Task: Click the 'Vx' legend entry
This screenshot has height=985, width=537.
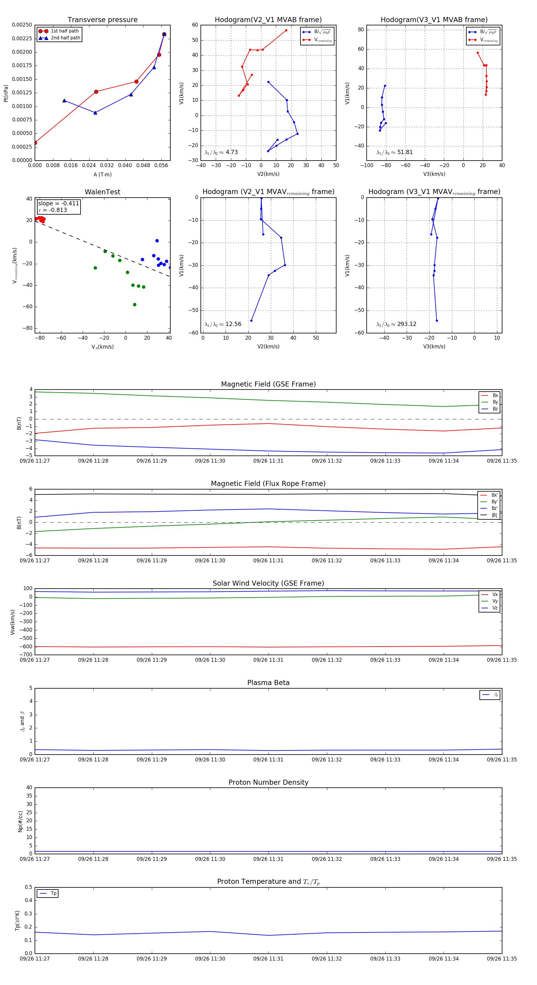Action: coord(490,595)
